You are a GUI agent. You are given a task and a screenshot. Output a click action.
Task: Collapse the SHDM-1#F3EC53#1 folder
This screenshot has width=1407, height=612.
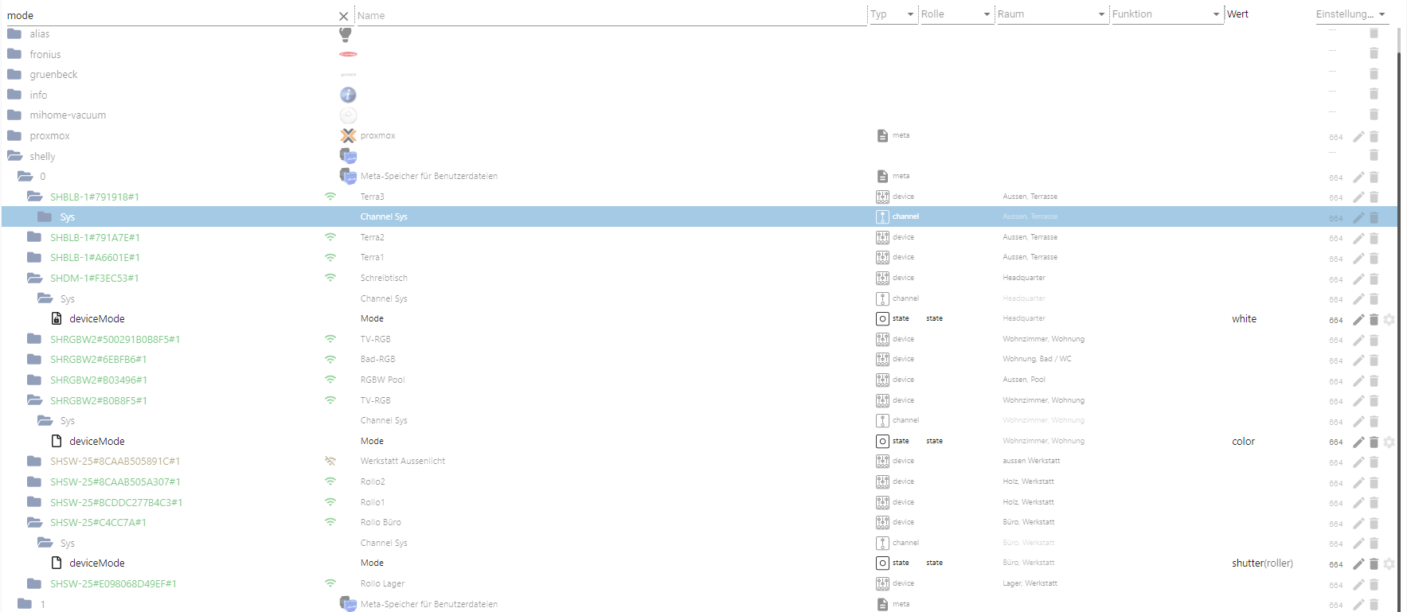(34, 278)
